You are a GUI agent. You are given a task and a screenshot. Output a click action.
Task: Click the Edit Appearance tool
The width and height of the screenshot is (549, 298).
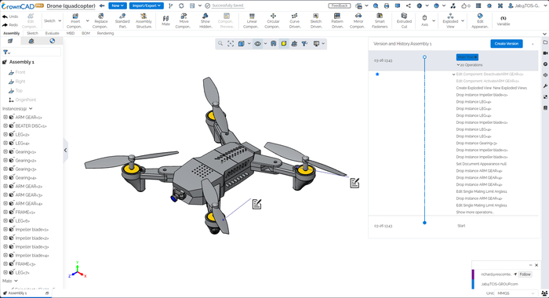480,21
